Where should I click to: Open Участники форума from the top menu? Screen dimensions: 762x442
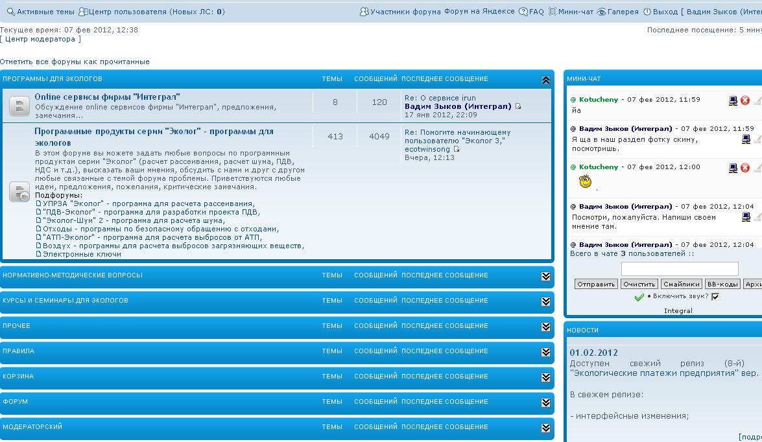point(405,12)
